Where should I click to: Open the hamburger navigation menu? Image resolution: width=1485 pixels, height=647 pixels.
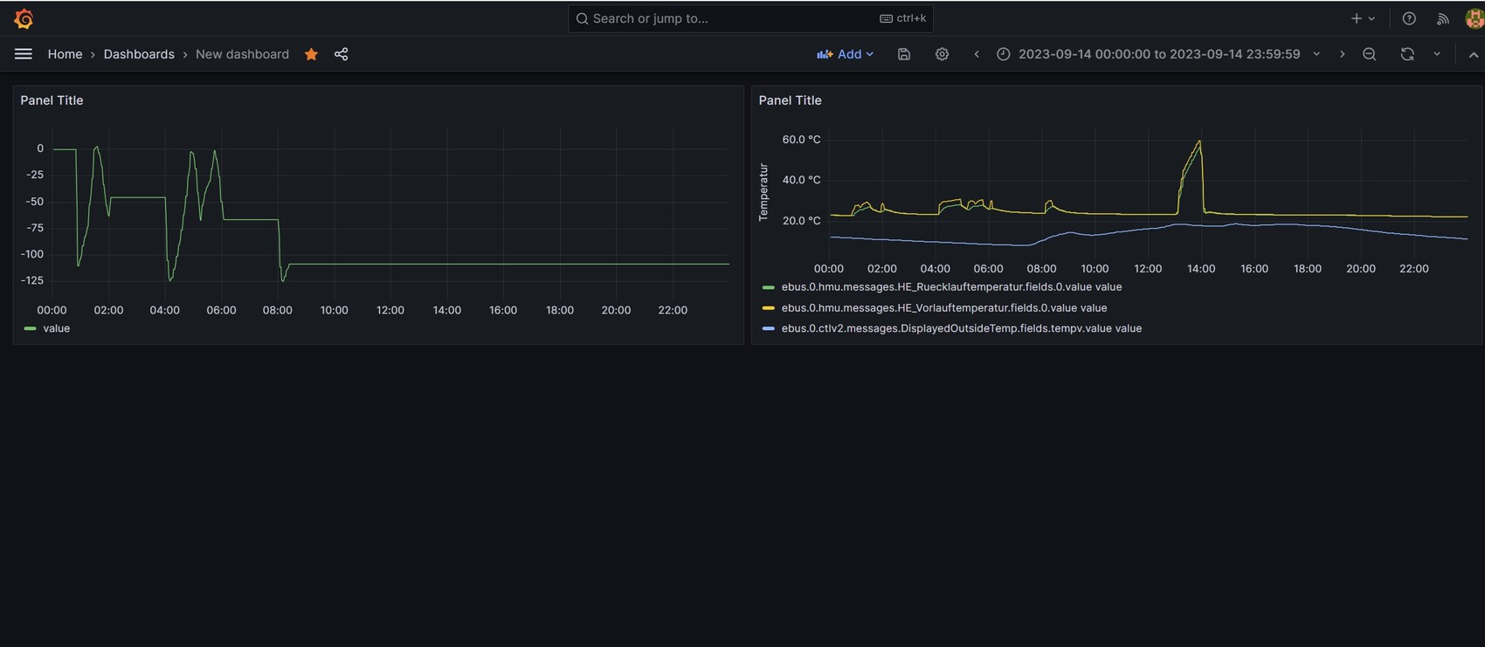tap(24, 54)
